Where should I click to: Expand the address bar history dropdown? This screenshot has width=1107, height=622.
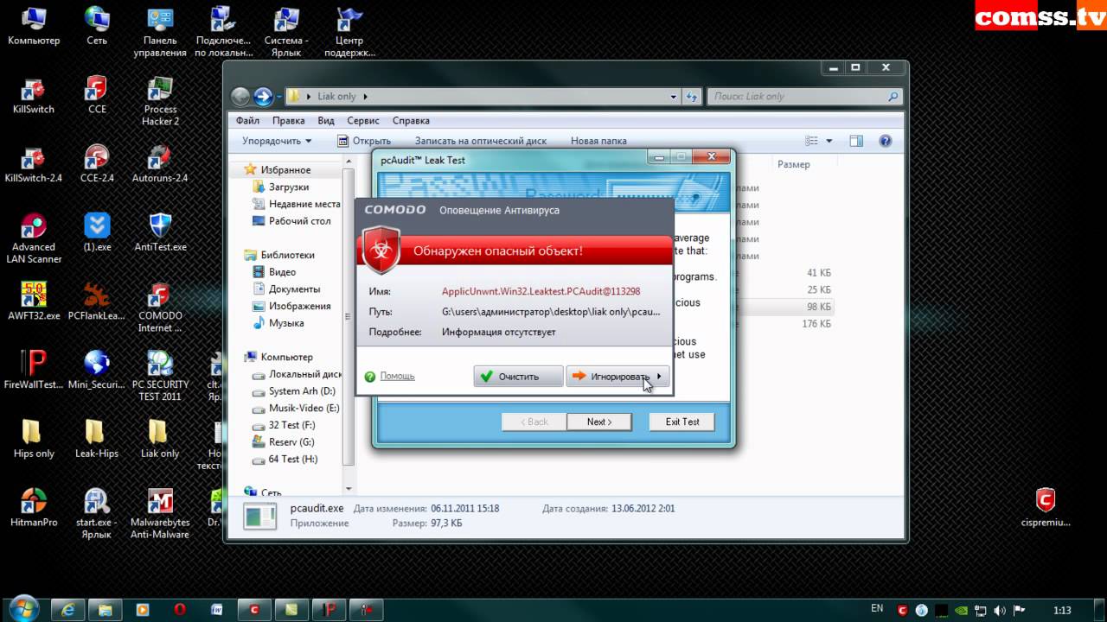click(x=672, y=97)
